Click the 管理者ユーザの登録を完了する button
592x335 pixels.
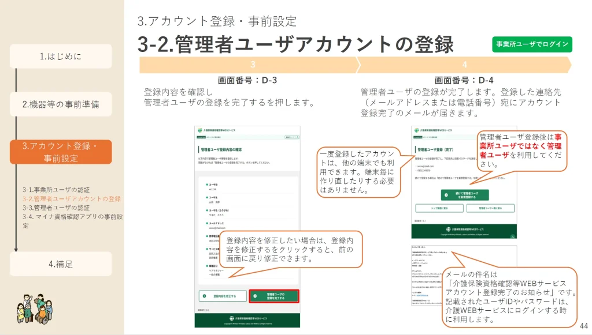click(x=274, y=296)
